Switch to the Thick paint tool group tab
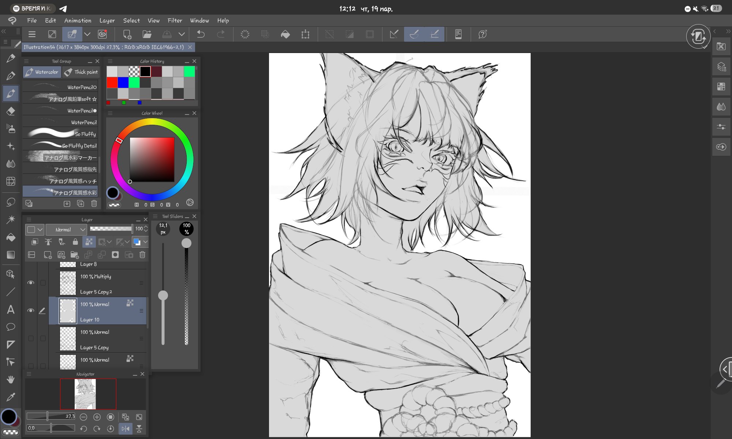The image size is (732, 439). click(81, 72)
